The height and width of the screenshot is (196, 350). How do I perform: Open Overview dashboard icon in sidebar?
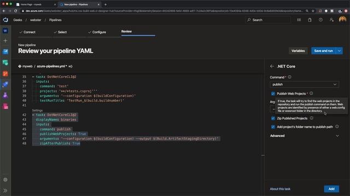pos(5,52)
